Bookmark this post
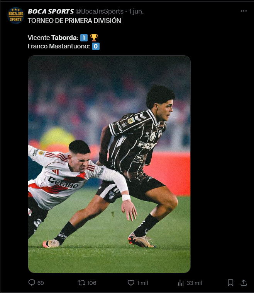The image size is (254, 293). tap(230, 283)
